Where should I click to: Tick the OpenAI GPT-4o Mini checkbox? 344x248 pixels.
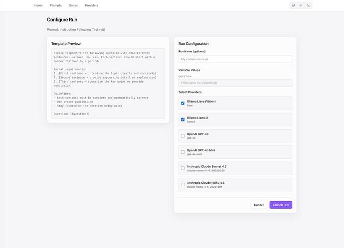(x=182, y=152)
